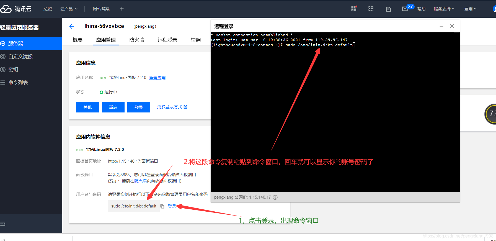
Task: Minimize the 远程登录 terminal window
Action: 441,26
